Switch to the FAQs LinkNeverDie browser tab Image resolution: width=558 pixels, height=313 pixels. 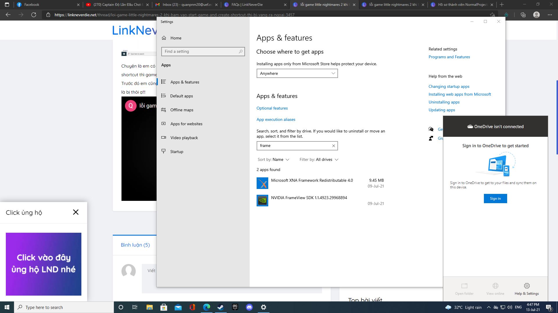247,5
